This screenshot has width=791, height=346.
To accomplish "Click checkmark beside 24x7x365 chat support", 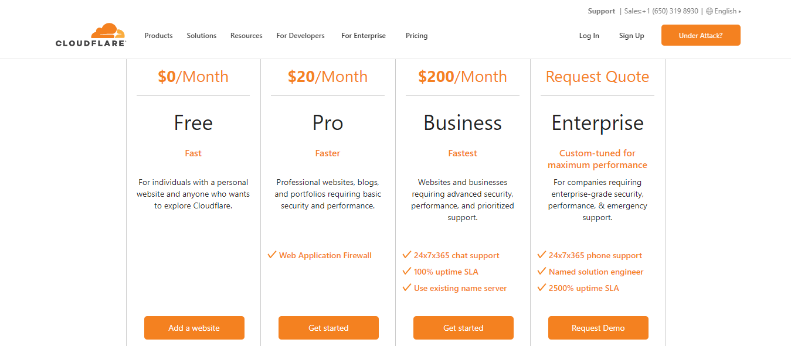I will pos(407,255).
